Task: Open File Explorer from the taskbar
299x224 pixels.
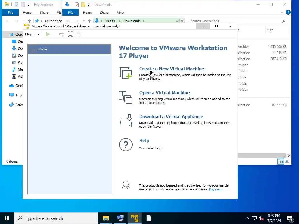Action: (106, 218)
